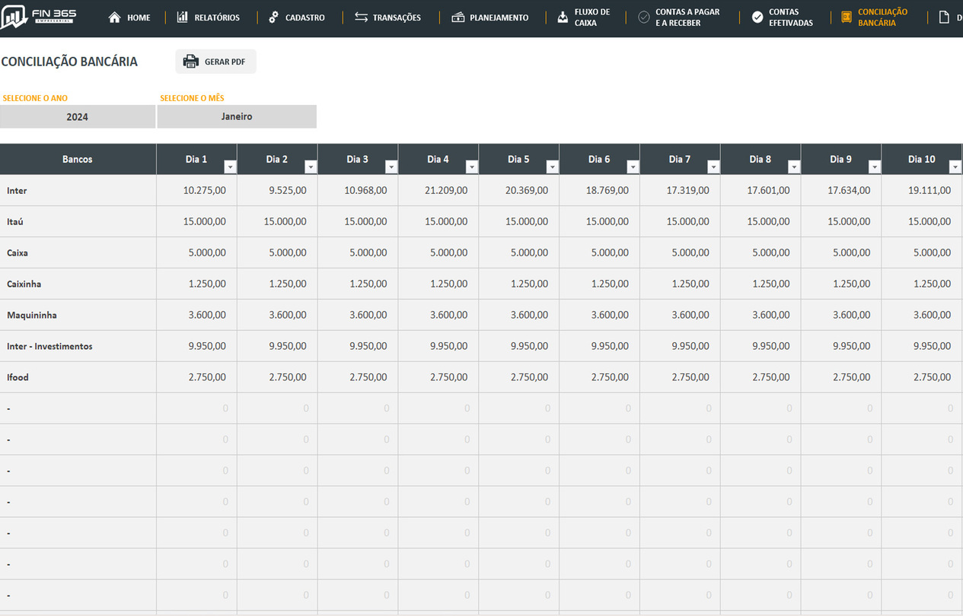Click the Planejamento wallet icon
Image resolution: width=963 pixels, height=616 pixels.
coord(458,17)
